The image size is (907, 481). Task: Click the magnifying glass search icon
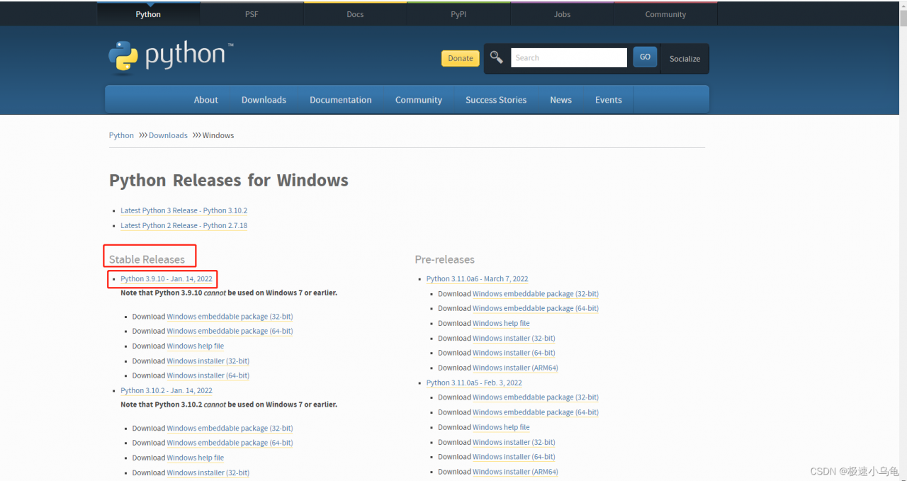pos(497,57)
